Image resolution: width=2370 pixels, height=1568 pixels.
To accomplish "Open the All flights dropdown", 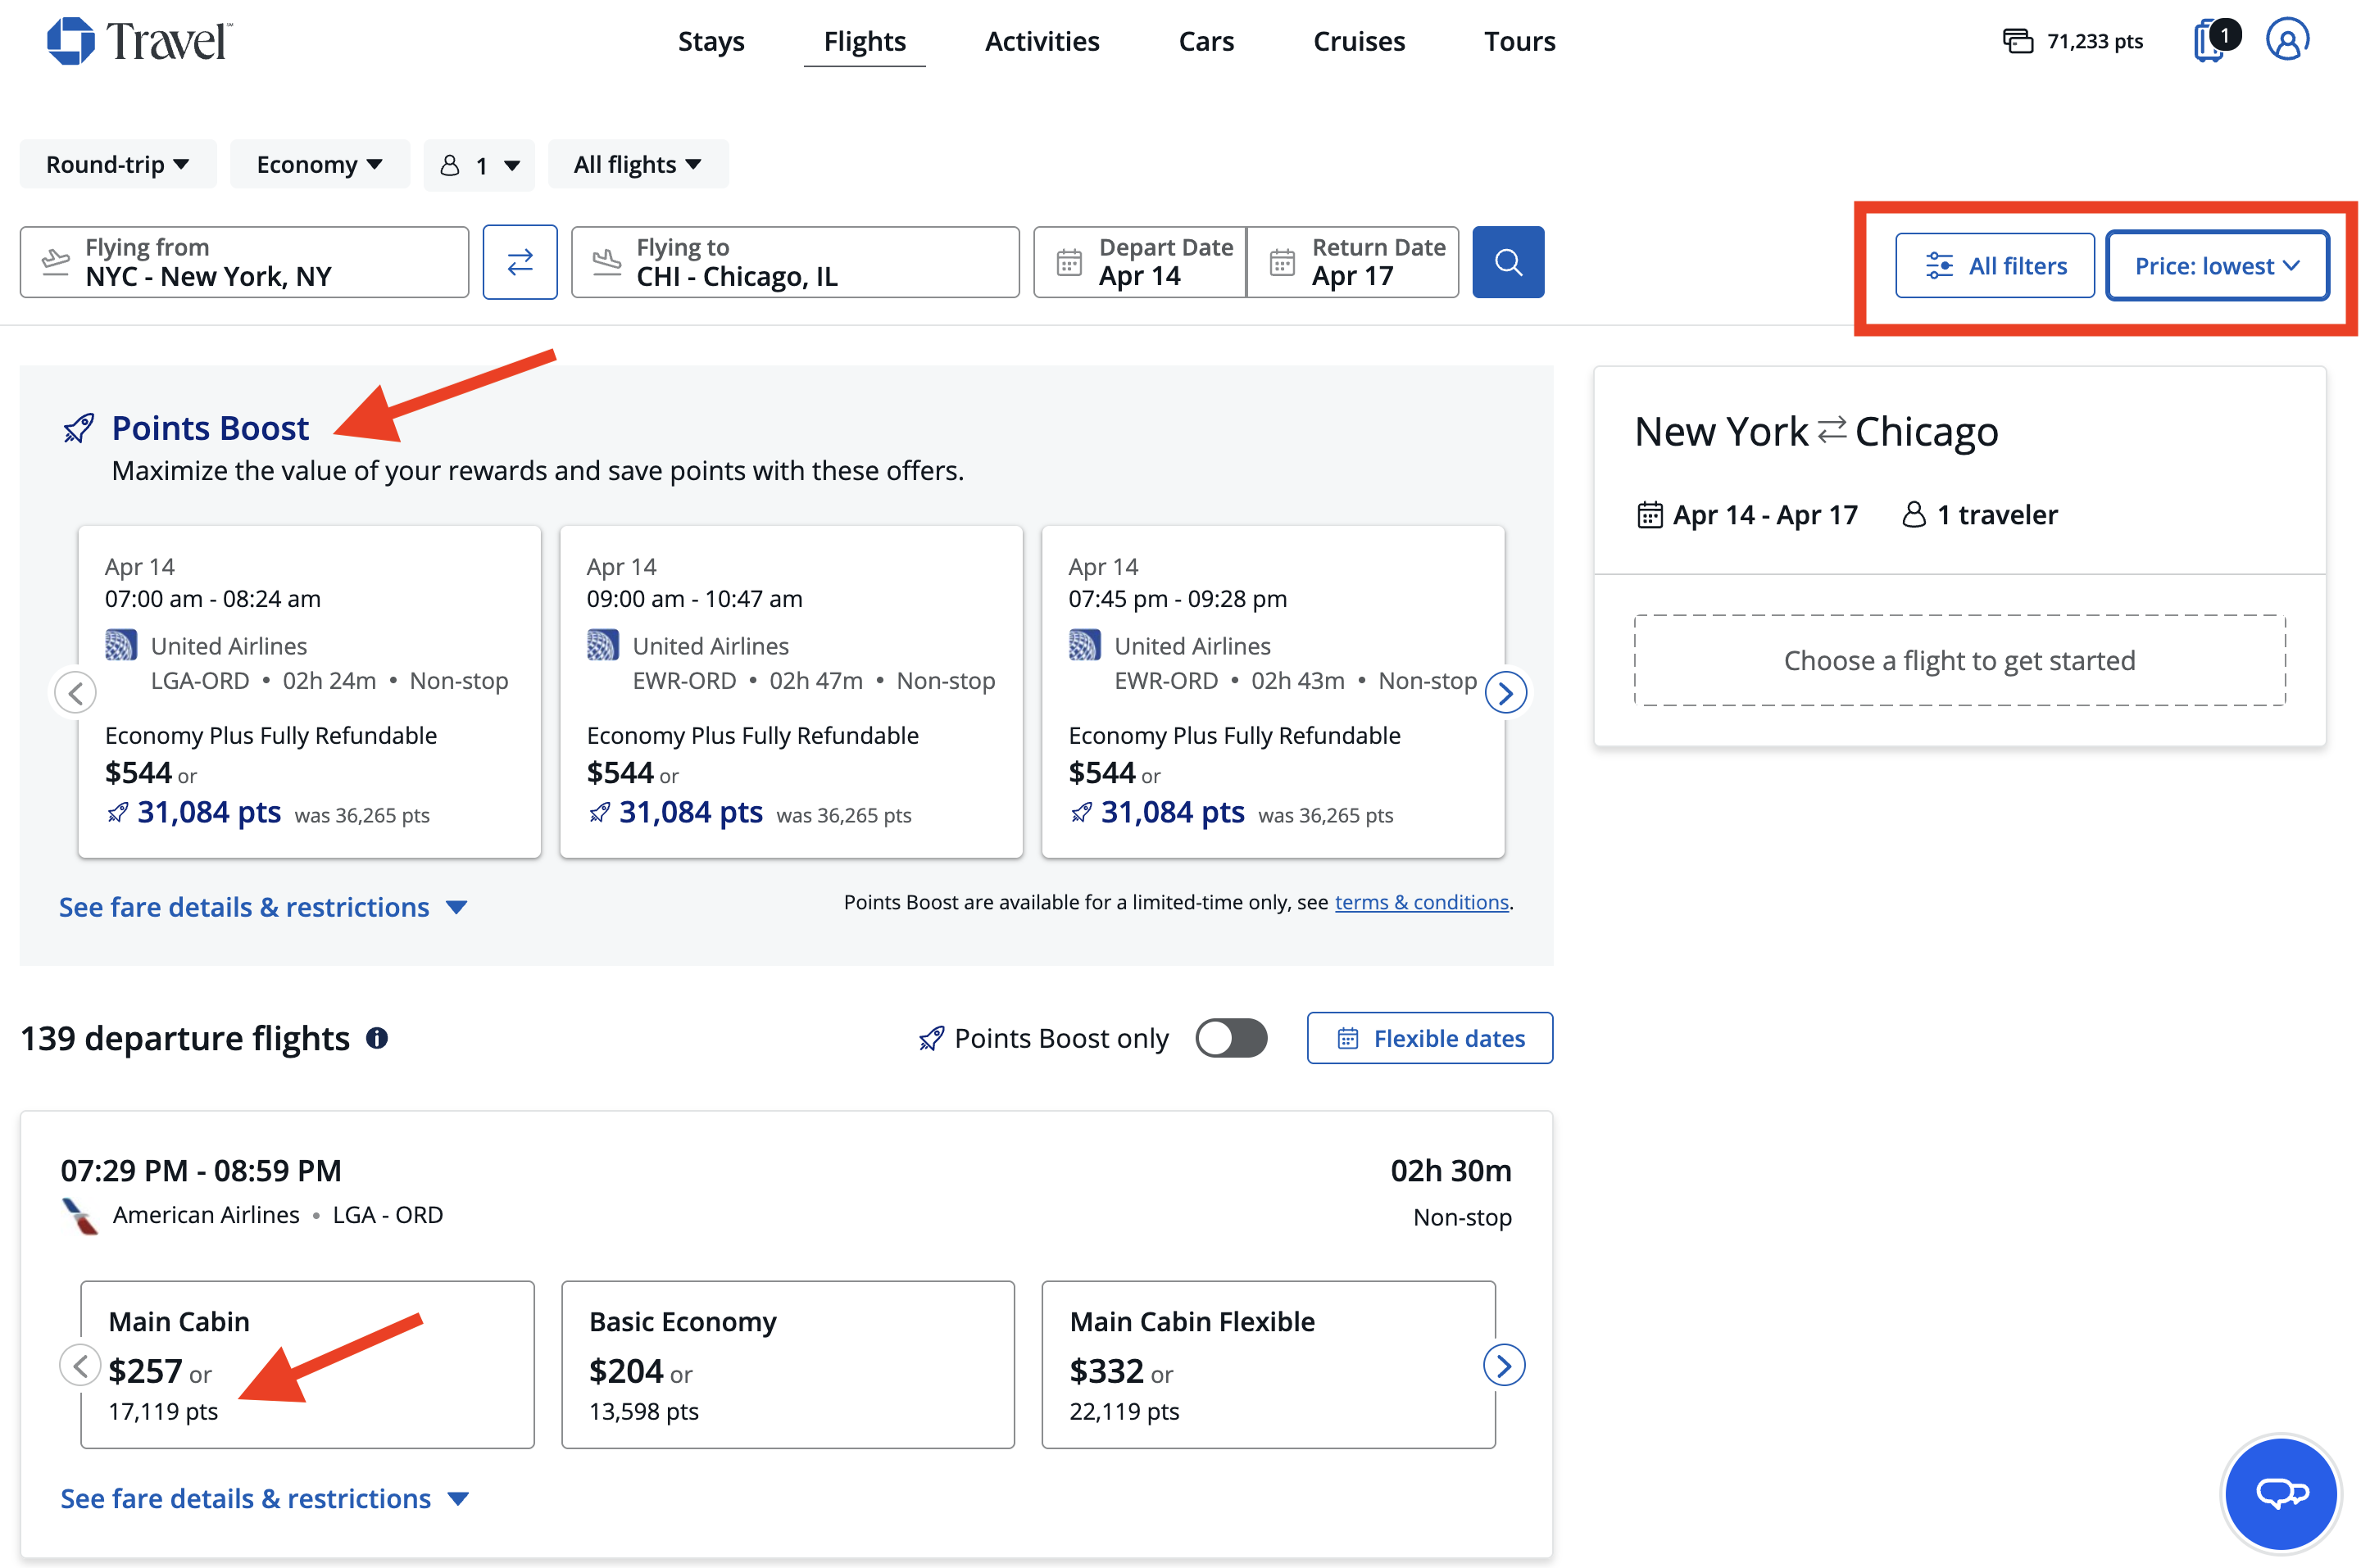I will tap(638, 164).
